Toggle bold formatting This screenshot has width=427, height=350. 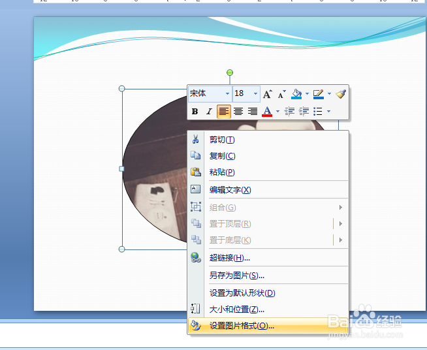195,112
